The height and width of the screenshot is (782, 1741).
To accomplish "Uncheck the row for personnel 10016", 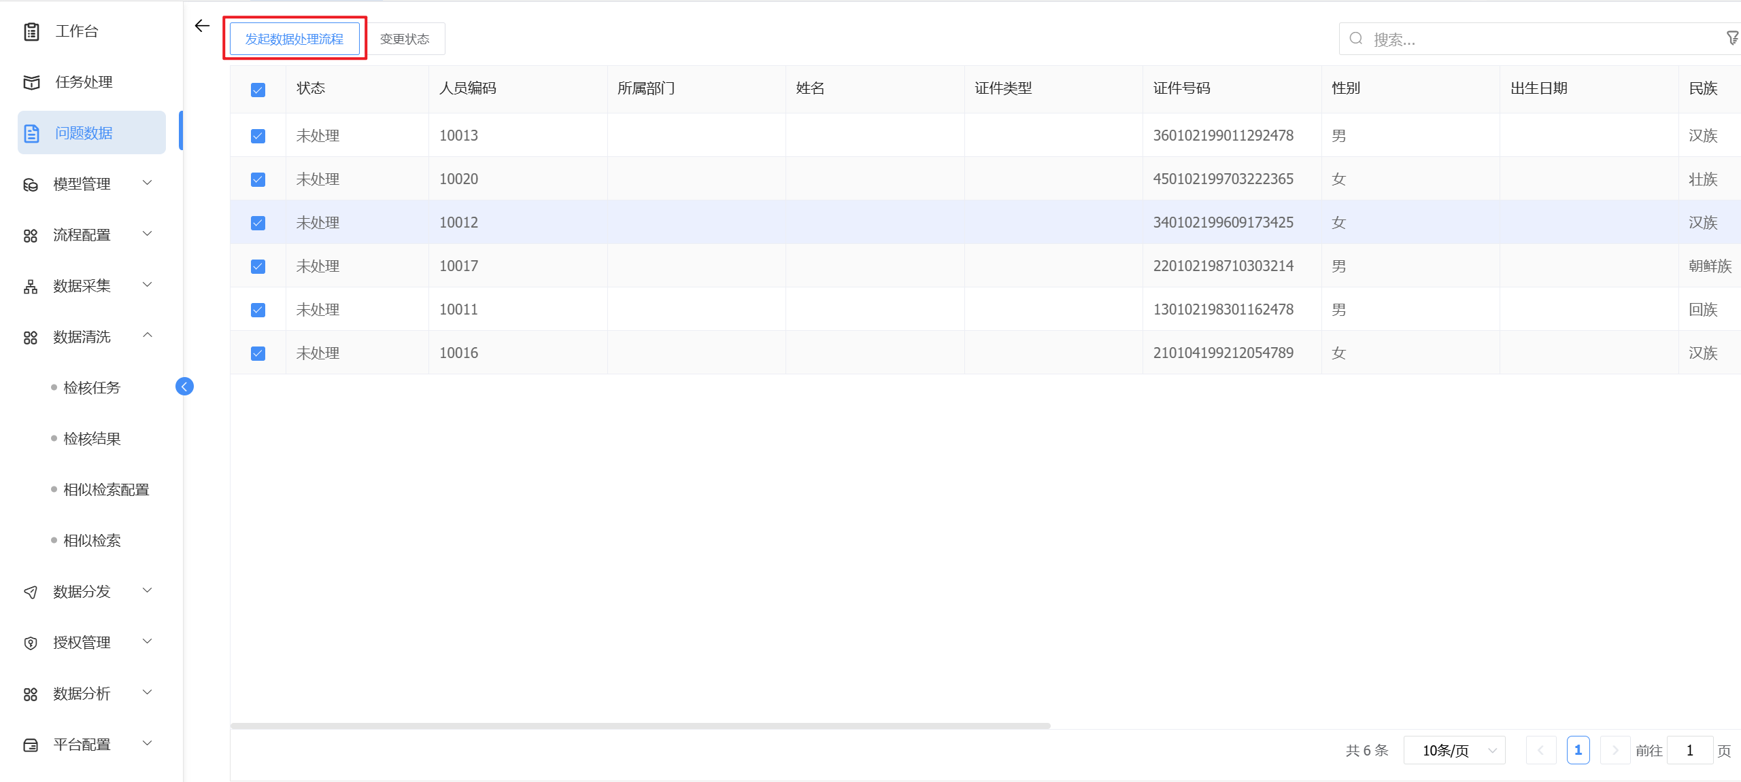I will [x=258, y=353].
